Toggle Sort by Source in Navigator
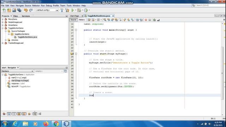 [x=40, y=114]
